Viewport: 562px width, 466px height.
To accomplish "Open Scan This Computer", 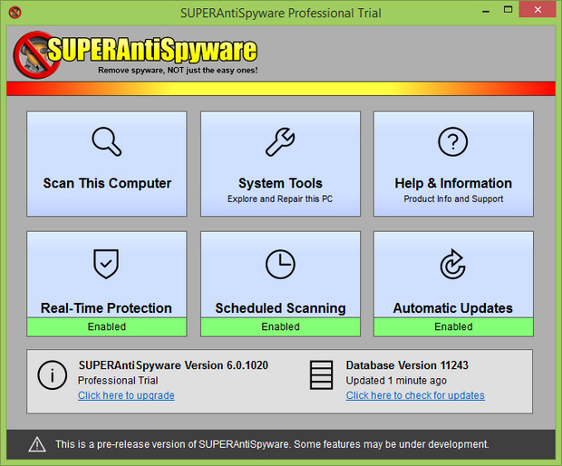I will [x=107, y=163].
